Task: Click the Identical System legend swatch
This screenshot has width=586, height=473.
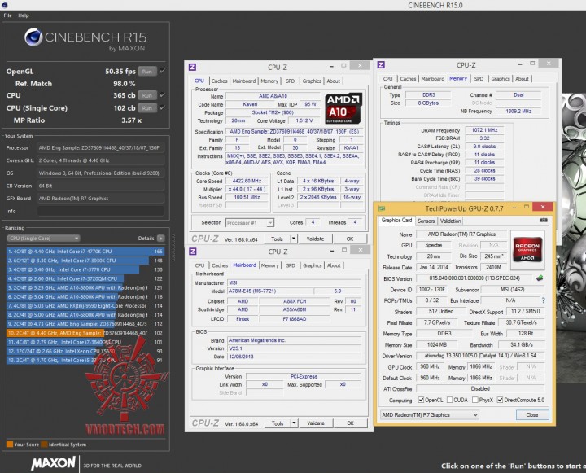Action: click(44, 445)
